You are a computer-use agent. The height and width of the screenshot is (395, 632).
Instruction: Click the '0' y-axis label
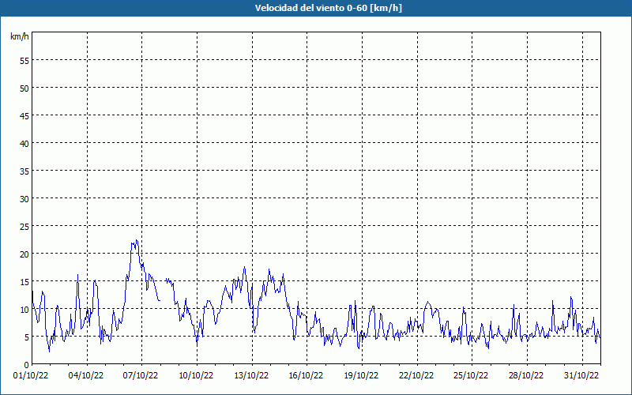click(27, 365)
